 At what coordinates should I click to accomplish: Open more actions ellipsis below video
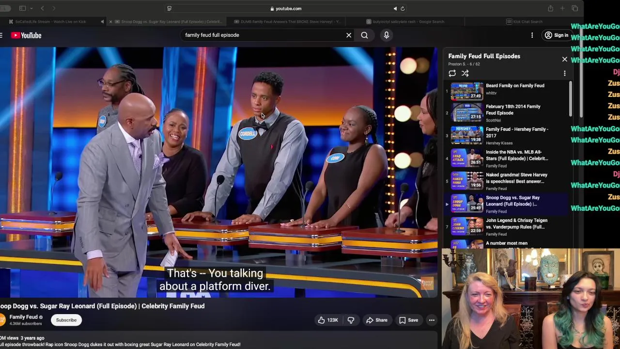[432, 320]
